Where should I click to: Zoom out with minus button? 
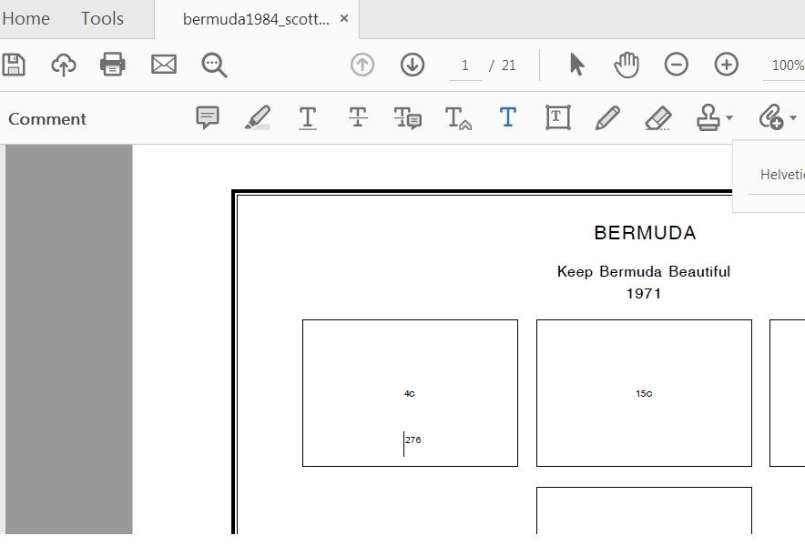pyautogui.click(x=676, y=65)
